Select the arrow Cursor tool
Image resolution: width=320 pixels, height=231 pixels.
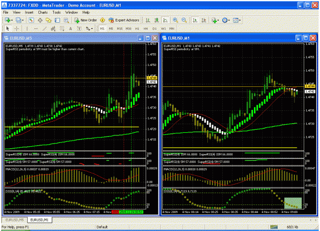pyautogui.click(x=8, y=29)
